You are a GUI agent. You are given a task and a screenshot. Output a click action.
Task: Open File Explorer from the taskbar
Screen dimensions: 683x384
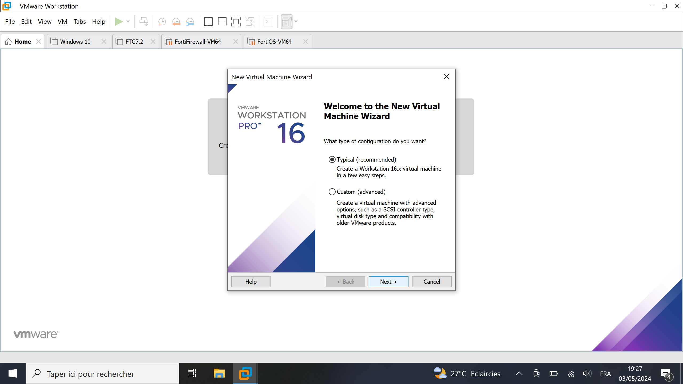pos(219,373)
